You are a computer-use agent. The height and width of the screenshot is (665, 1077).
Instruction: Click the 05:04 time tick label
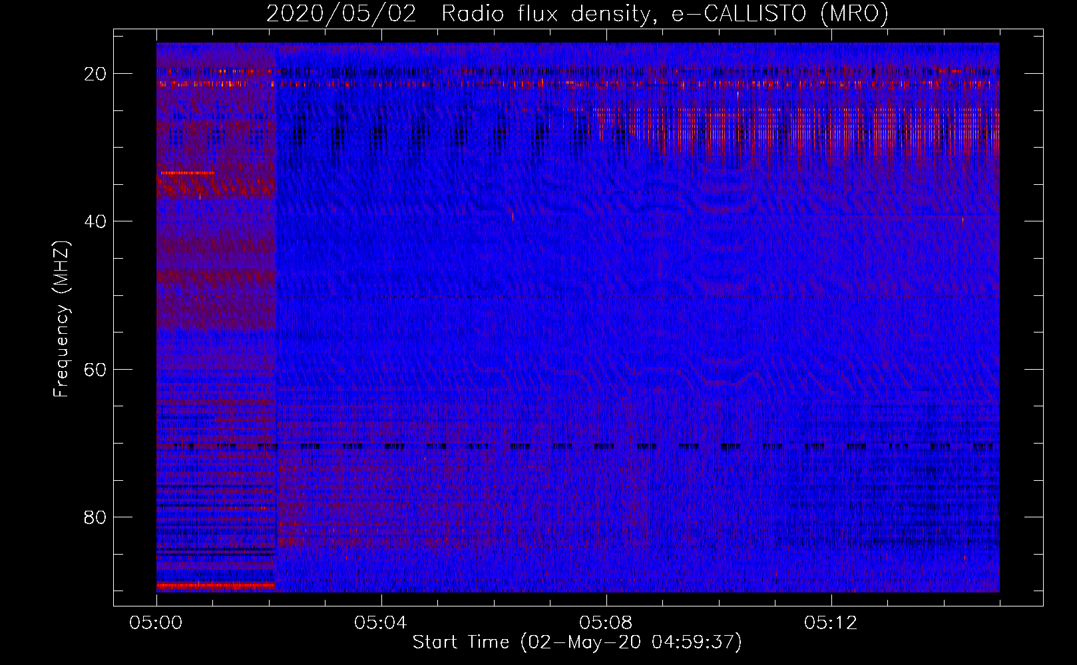pyautogui.click(x=381, y=623)
